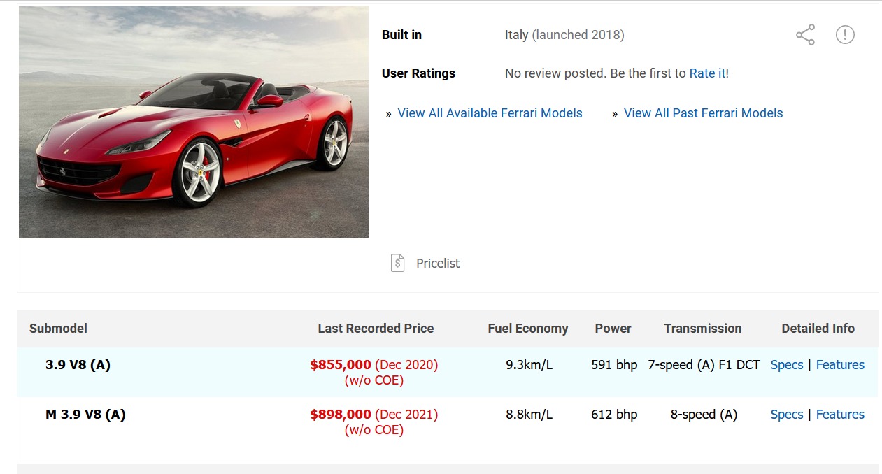Click the share icon
This screenshot has width=882, height=474.
tap(805, 35)
